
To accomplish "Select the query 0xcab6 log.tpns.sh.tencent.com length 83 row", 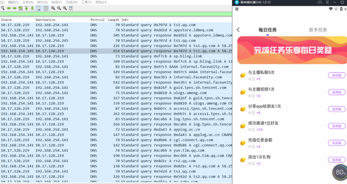I will [116, 119].
